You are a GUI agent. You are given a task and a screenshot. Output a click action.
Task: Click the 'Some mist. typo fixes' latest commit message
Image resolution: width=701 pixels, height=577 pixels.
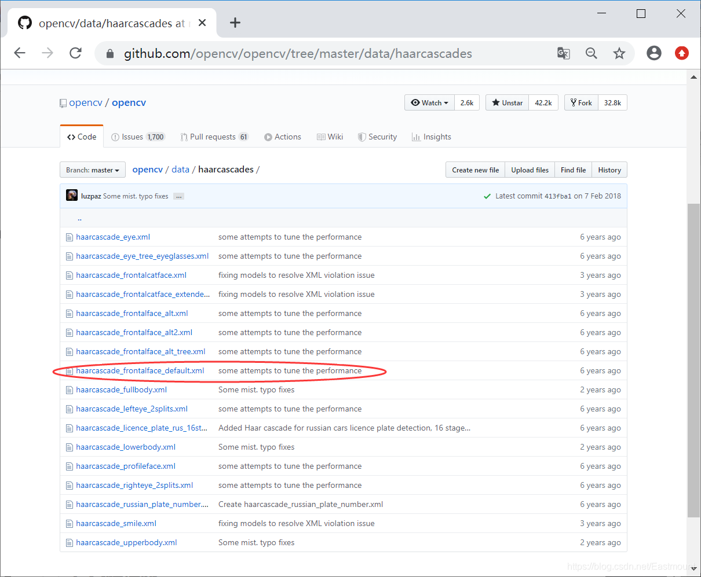pos(136,196)
